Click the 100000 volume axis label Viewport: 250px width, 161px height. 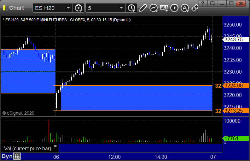pos(232,121)
